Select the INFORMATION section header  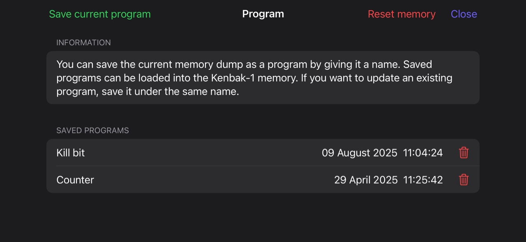coord(83,43)
